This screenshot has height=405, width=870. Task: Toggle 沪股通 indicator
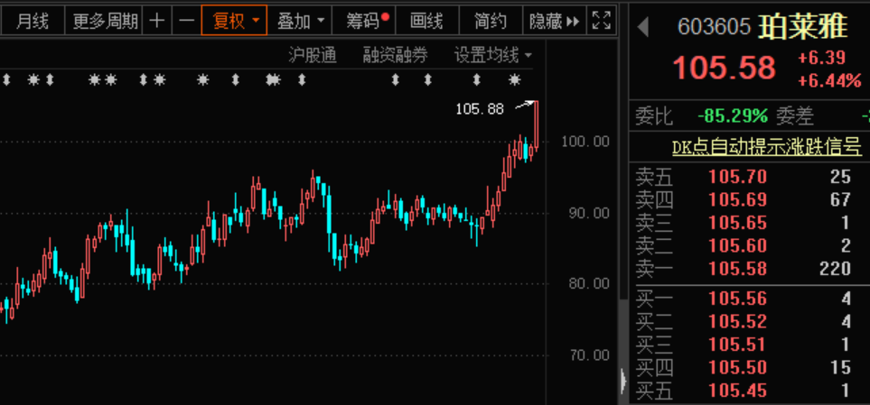point(312,55)
